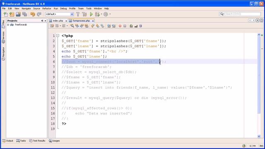The height and width of the screenshot is (149, 265).
Task: Click the Shift Line Right icon
Action: coord(113,26)
